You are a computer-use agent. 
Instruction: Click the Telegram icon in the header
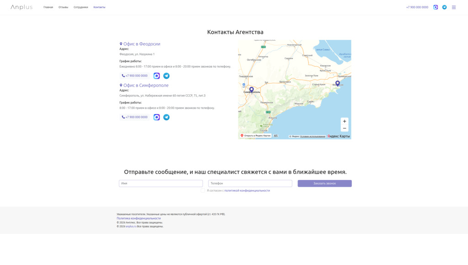point(444,7)
